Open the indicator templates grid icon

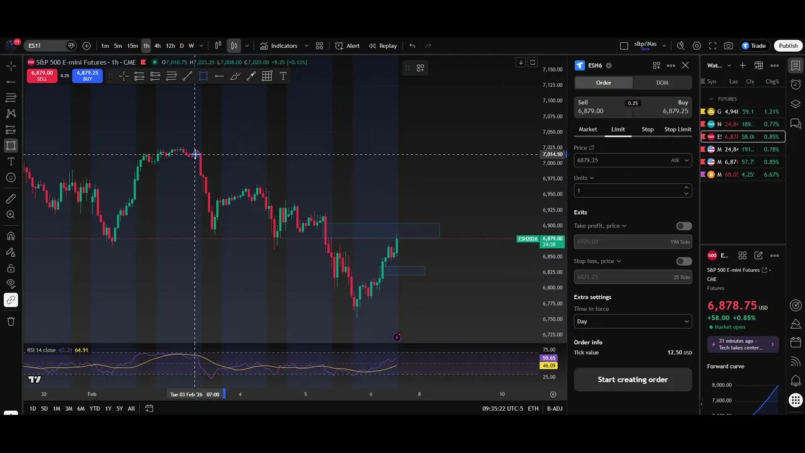319,45
